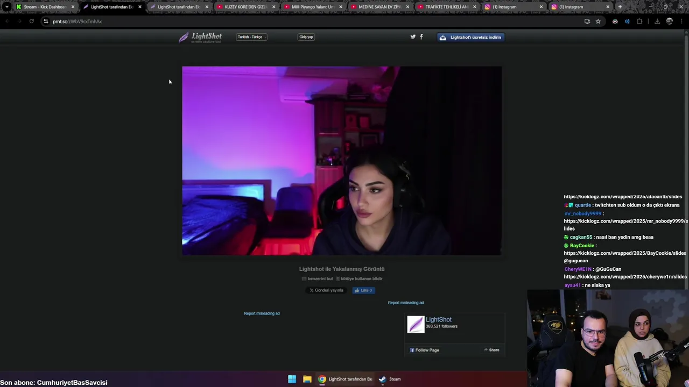View site information icon in address bar
Screen dimensions: 689x387
tap(46, 21)
